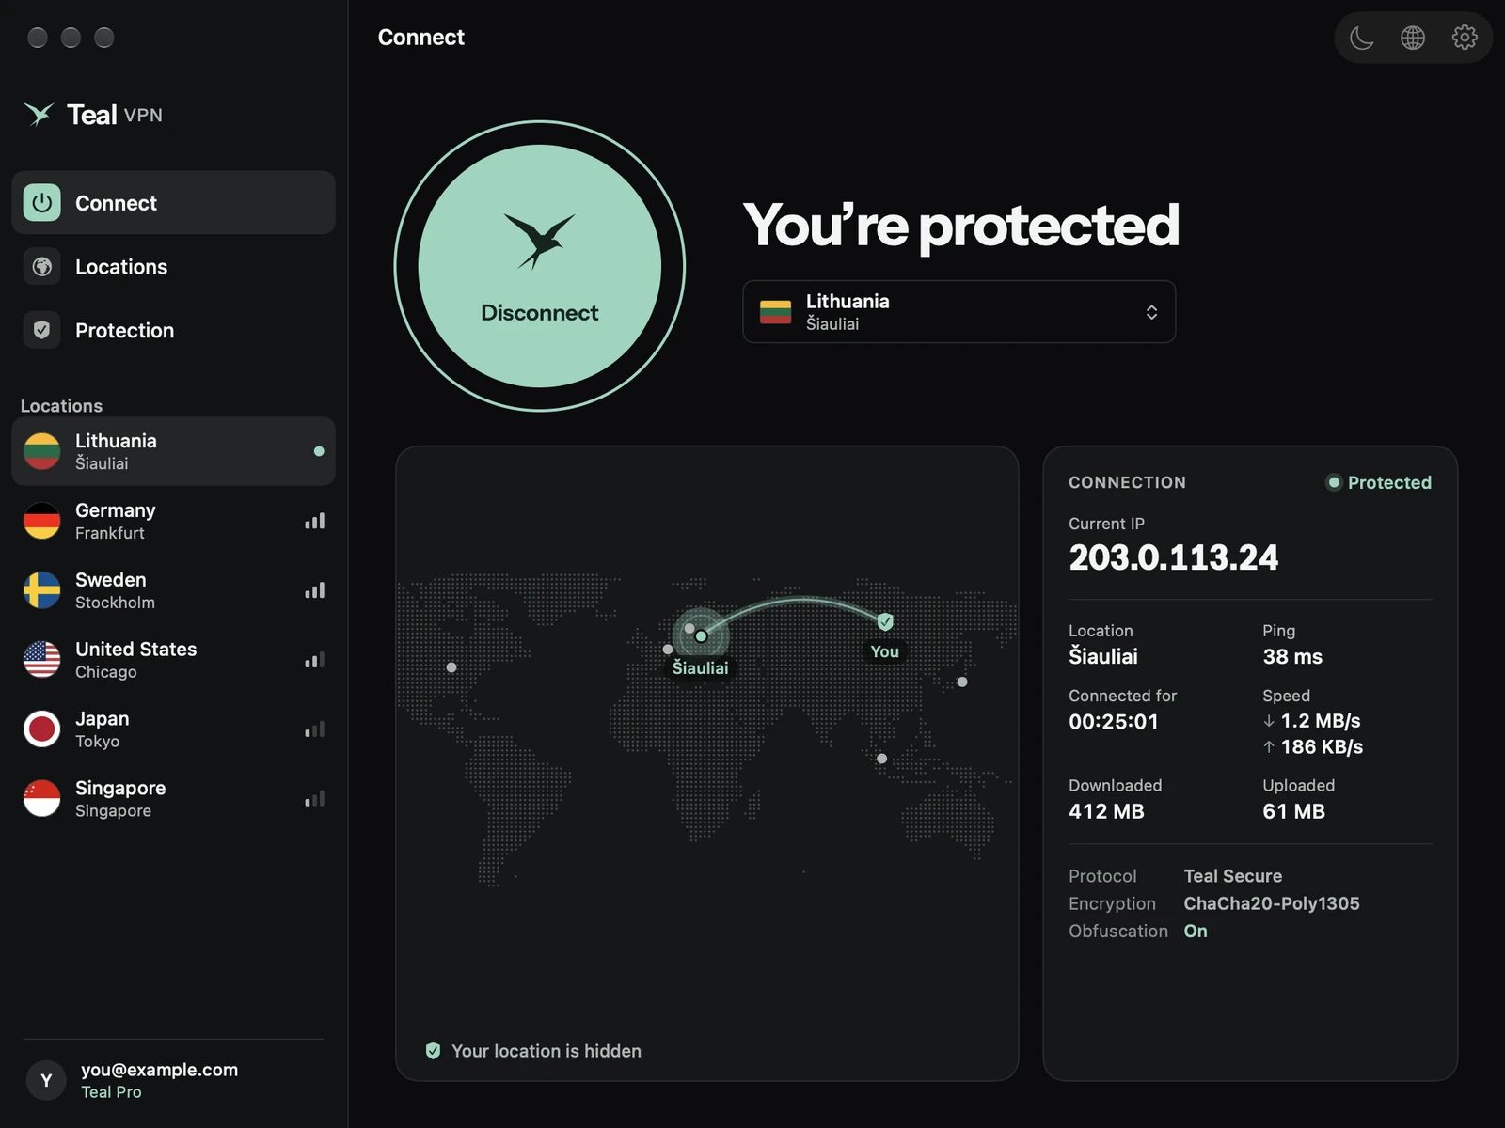Click the Japan flag icon

(x=41, y=729)
